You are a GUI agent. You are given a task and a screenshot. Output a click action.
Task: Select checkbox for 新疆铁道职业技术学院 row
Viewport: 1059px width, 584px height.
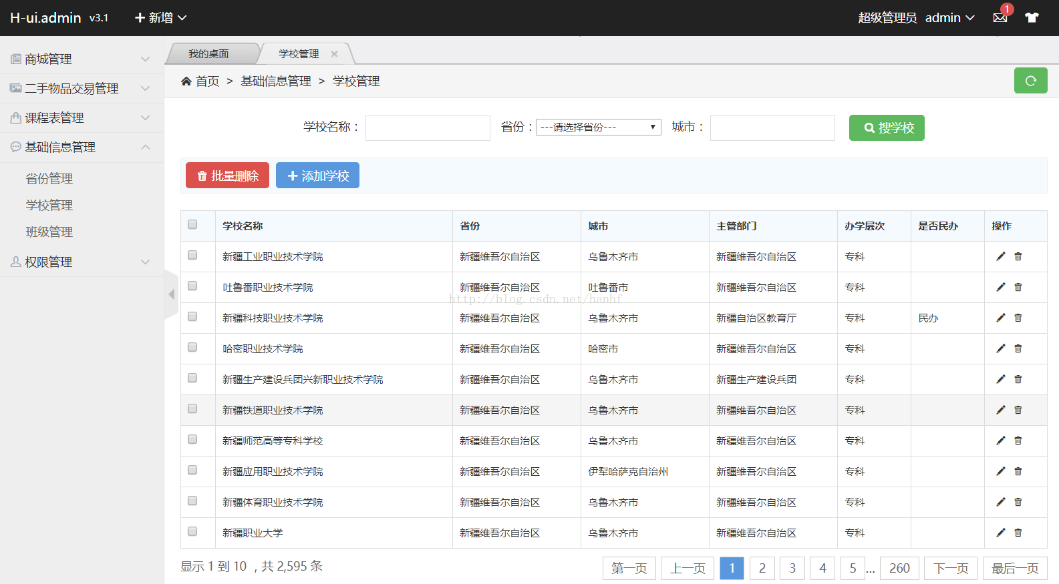coord(192,408)
